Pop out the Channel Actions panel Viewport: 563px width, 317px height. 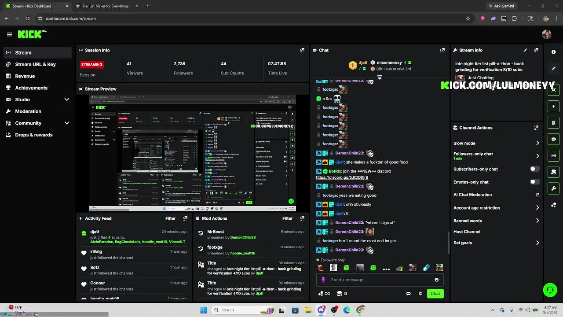pyautogui.click(x=536, y=128)
